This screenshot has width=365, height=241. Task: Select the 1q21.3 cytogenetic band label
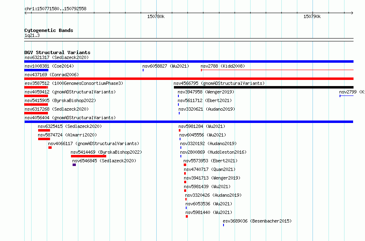pyautogui.click(x=32, y=35)
